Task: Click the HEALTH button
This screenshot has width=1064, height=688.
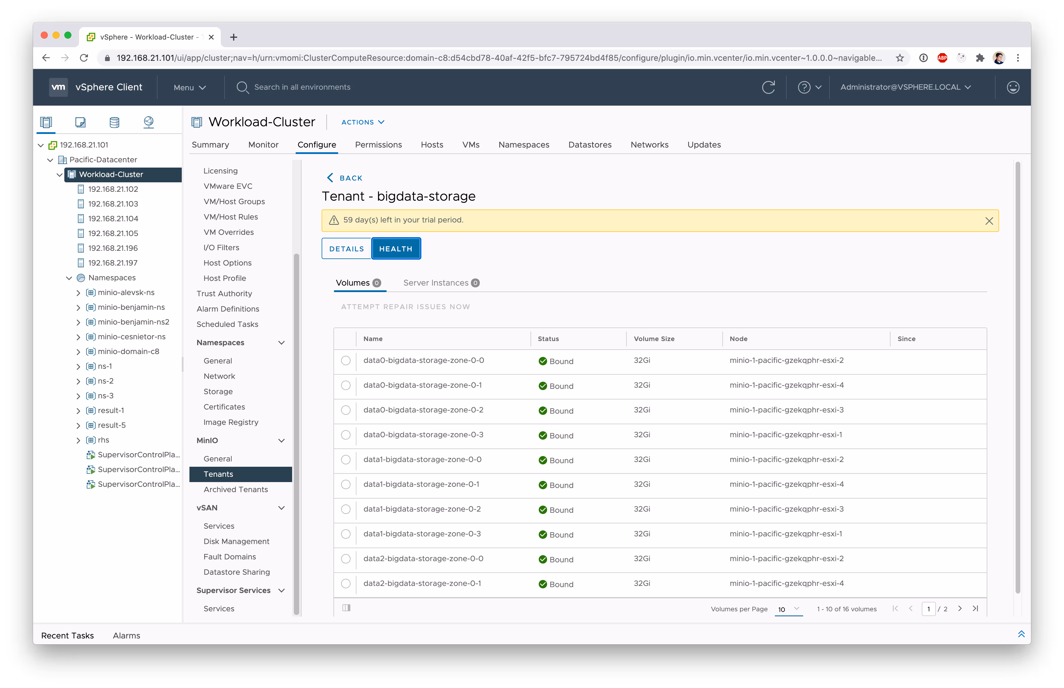Action: [x=396, y=249]
